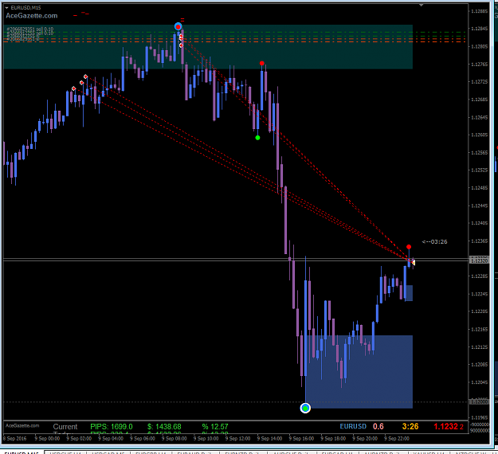Viewport: 498px width, 454px height.
Task: Switch to the EURUSD,M15 chart tab
Action: point(22,452)
